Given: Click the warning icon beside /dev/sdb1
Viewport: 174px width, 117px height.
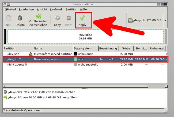Looking at the screenshot, I should (31, 54).
